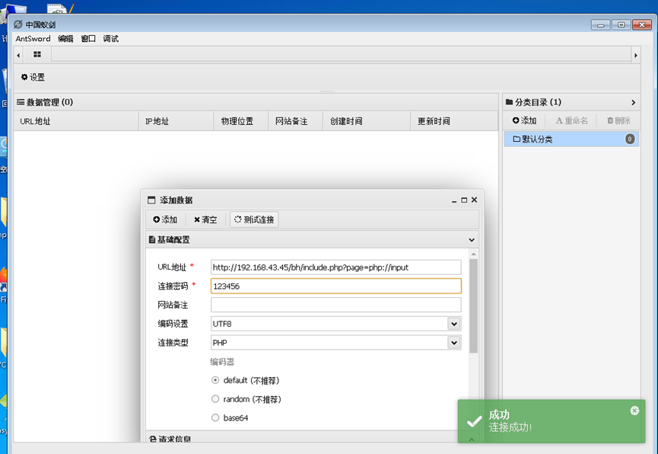
Task: Open the 调试 menu
Action: coord(111,39)
